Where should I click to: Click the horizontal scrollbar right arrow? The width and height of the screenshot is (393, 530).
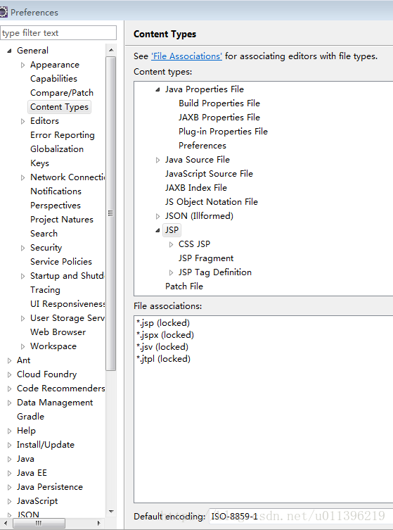pyautogui.click(x=98, y=523)
